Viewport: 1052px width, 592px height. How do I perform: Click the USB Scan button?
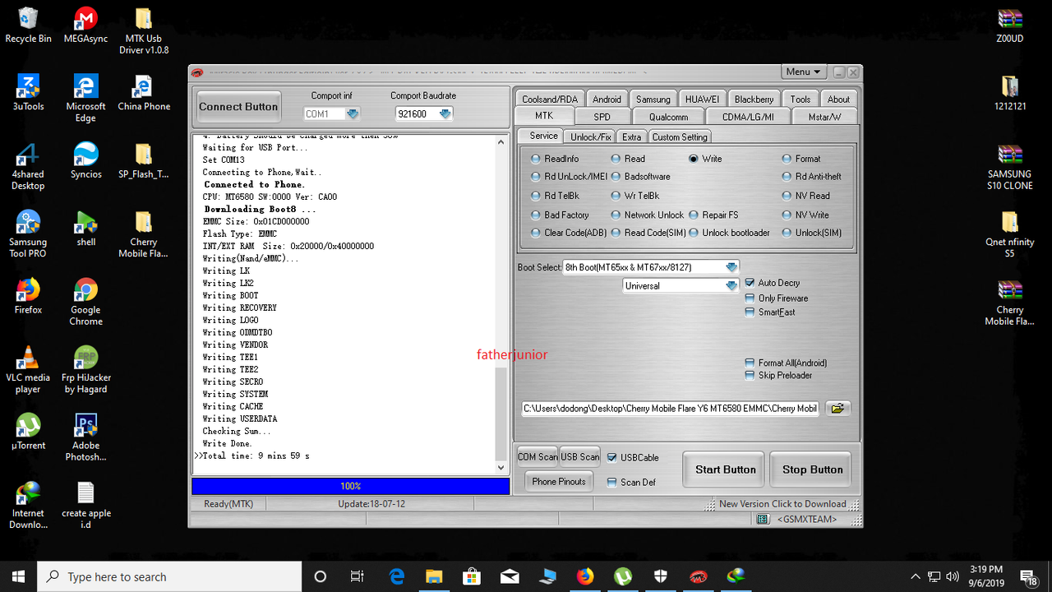[580, 457]
